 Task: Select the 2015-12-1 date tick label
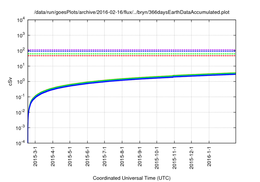pyautogui.click(x=191, y=158)
